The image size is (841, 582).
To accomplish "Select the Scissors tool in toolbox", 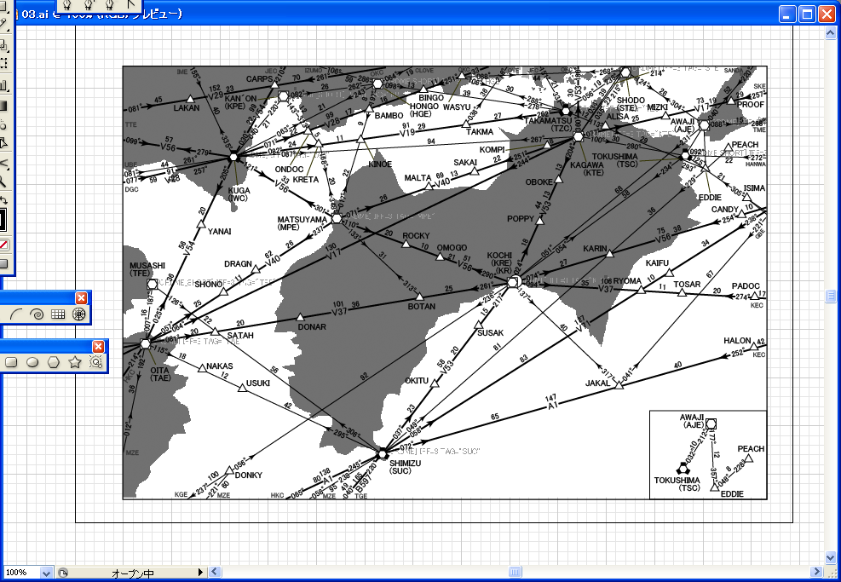I will pos(3,163).
